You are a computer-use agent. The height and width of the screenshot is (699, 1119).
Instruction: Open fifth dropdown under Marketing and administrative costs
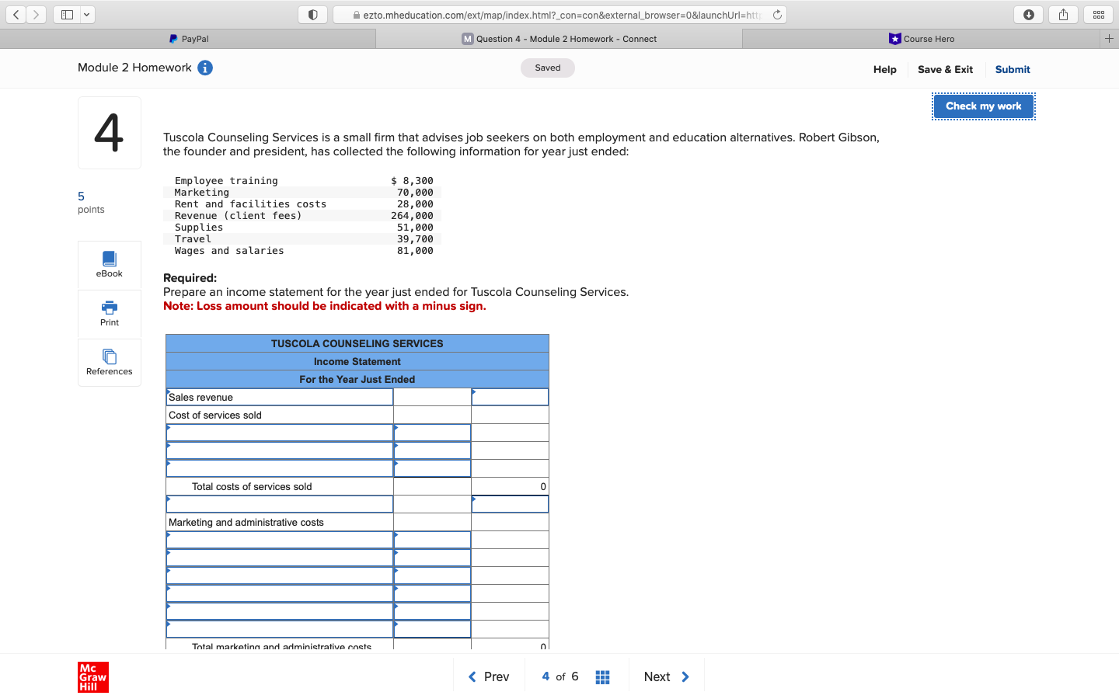280,611
